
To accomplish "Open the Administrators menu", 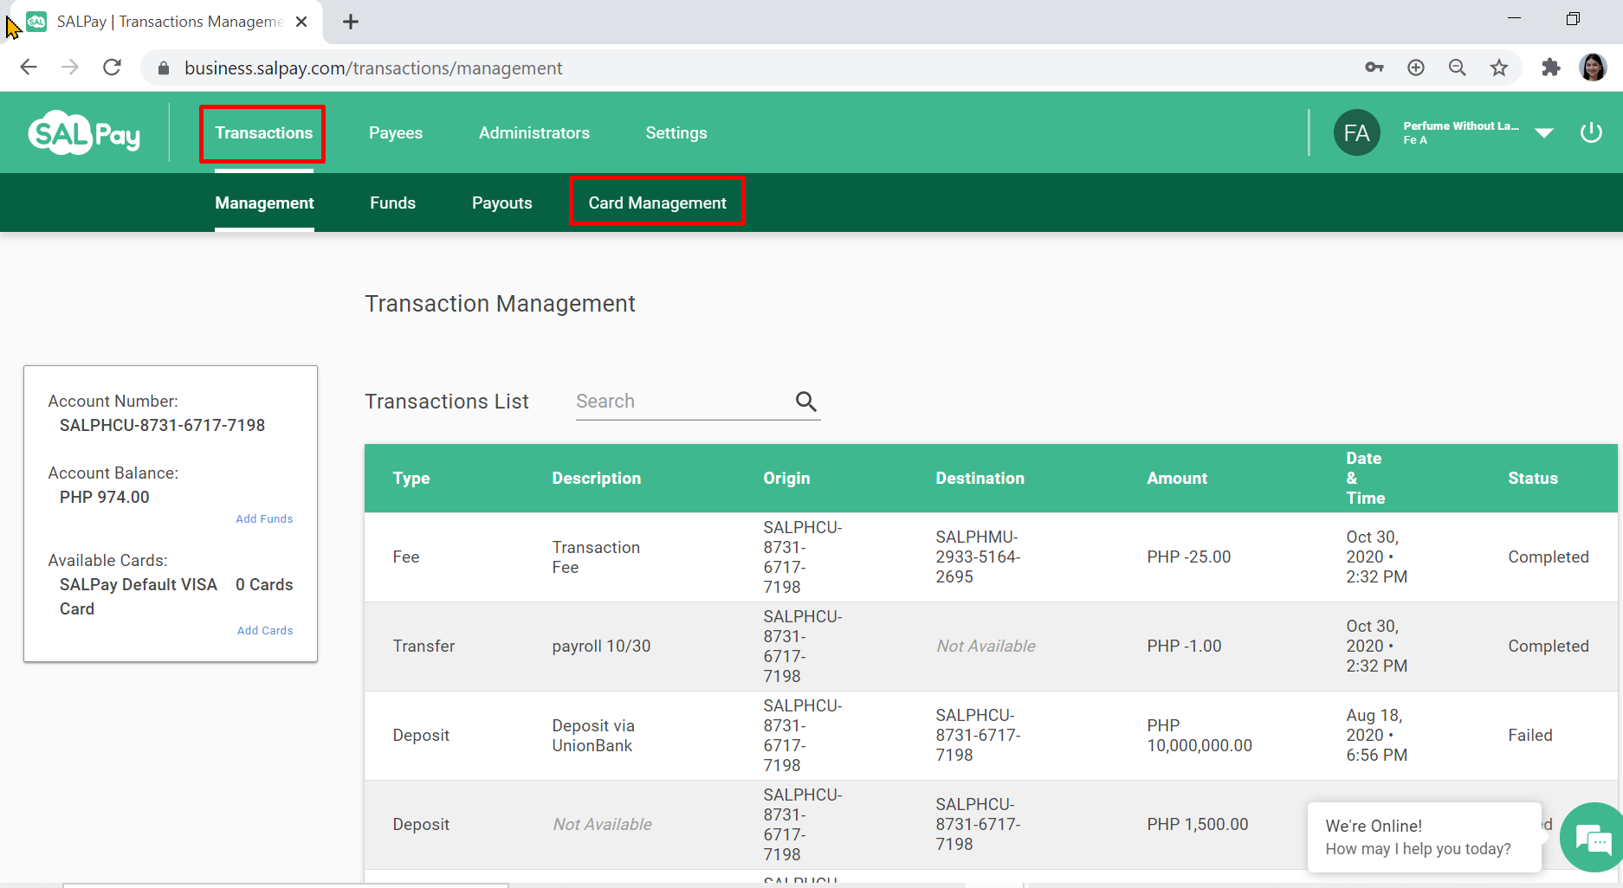I will click(x=534, y=133).
